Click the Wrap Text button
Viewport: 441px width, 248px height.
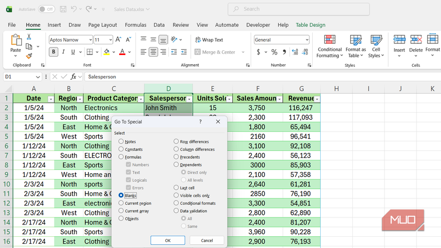click(x=209, y=40)
